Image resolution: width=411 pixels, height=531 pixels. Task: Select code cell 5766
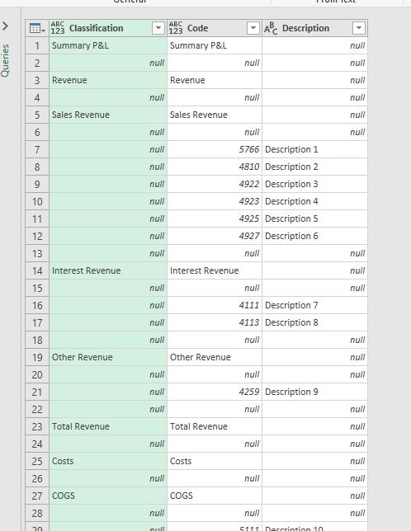click(215, 150)
